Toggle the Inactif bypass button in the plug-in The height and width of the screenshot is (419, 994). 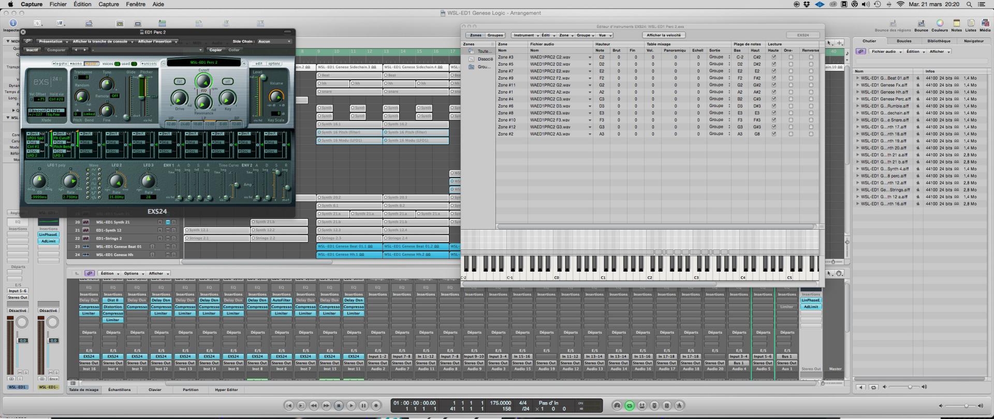coord(32,50)
